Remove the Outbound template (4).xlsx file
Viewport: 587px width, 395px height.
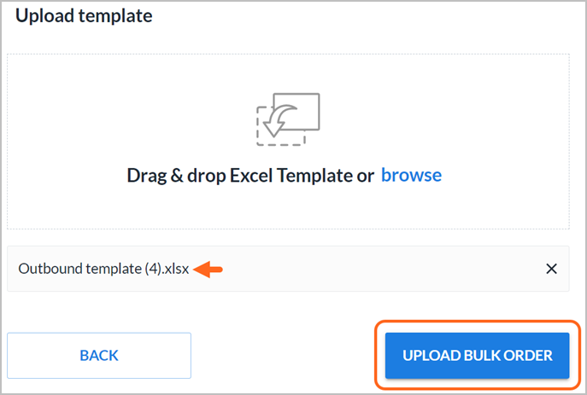pyautogui.click(x=551, y=269)
